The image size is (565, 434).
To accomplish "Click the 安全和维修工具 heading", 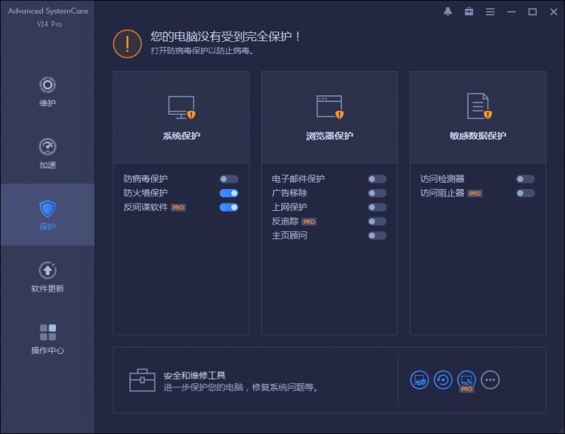I will (x=194, y=375).
